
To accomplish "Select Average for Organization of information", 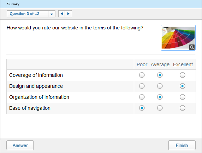I will (160, 97).
